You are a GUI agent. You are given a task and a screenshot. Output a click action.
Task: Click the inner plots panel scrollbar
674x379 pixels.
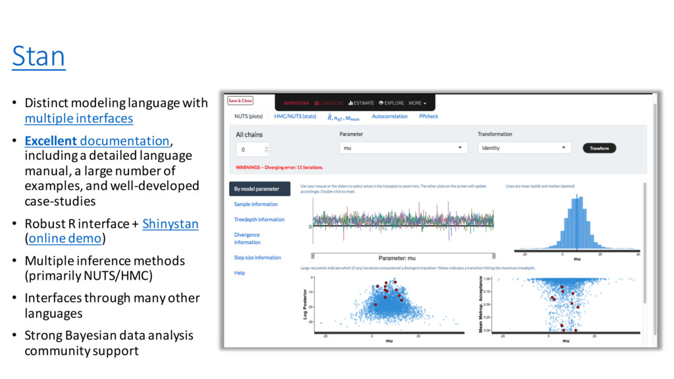[645, 243]
